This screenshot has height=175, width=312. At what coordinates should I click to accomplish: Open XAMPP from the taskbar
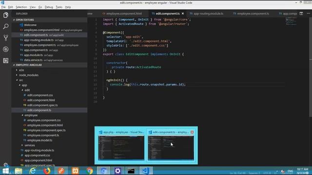point(75,171)
